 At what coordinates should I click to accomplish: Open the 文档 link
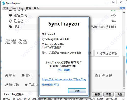27,75
